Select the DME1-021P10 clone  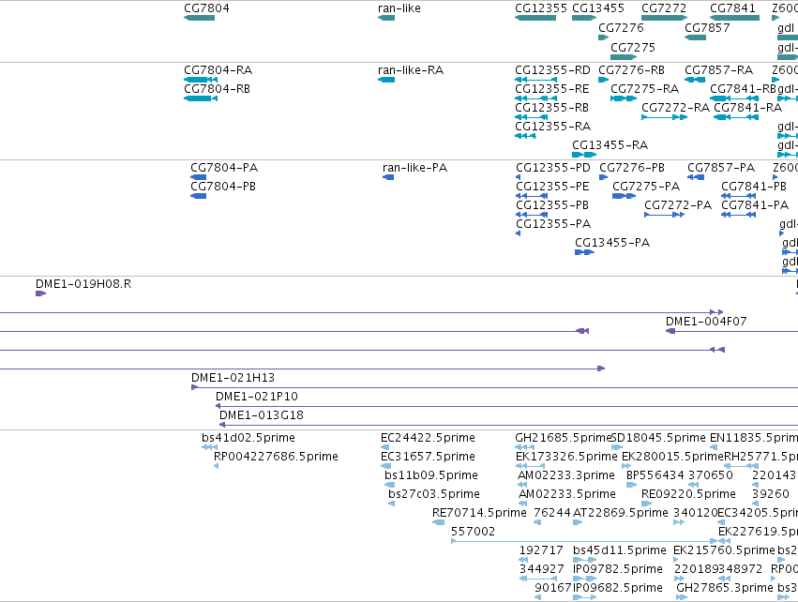(x=507, y=406)
